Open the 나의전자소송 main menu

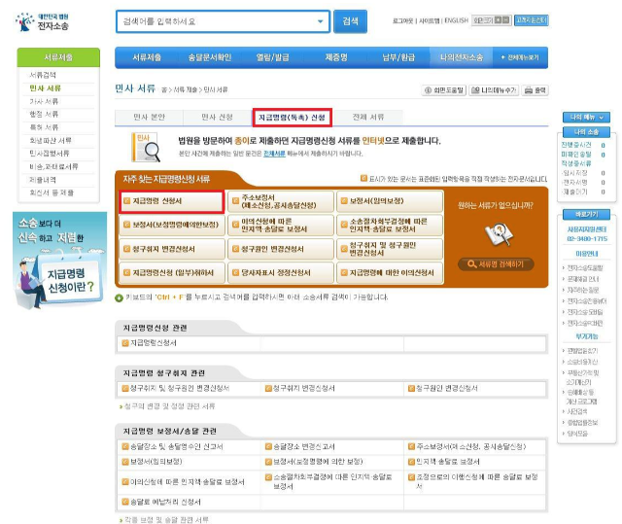point(462,57)
